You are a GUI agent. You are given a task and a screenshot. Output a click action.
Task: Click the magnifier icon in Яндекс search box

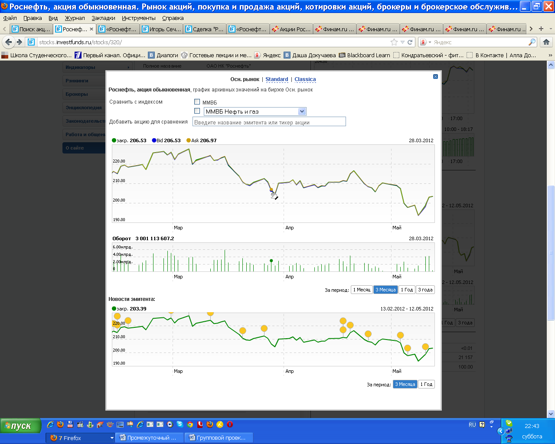coord(532,42)
